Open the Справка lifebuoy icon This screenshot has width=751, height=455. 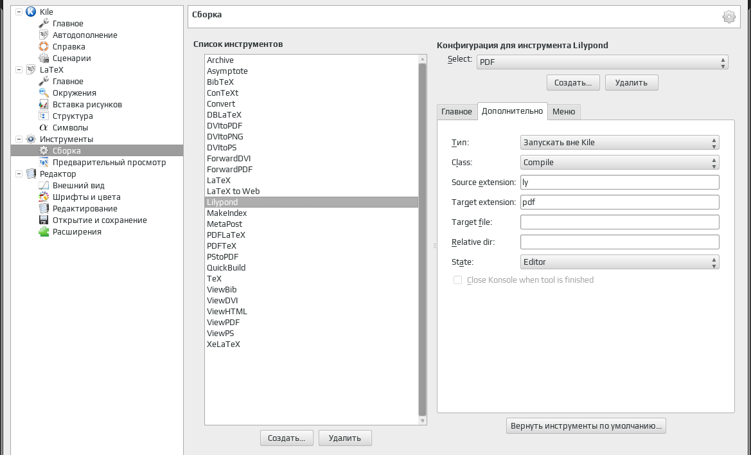(44, 46)
